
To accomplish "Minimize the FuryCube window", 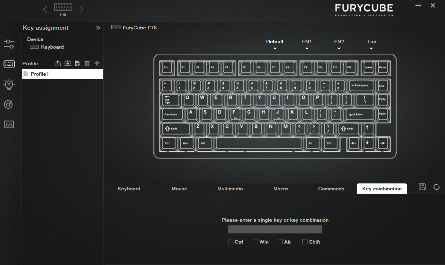I will (418, 5).
